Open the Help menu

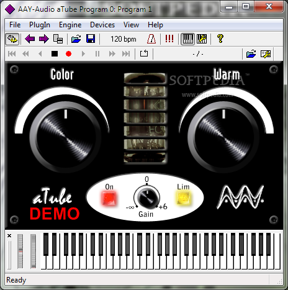pos(155,25)
